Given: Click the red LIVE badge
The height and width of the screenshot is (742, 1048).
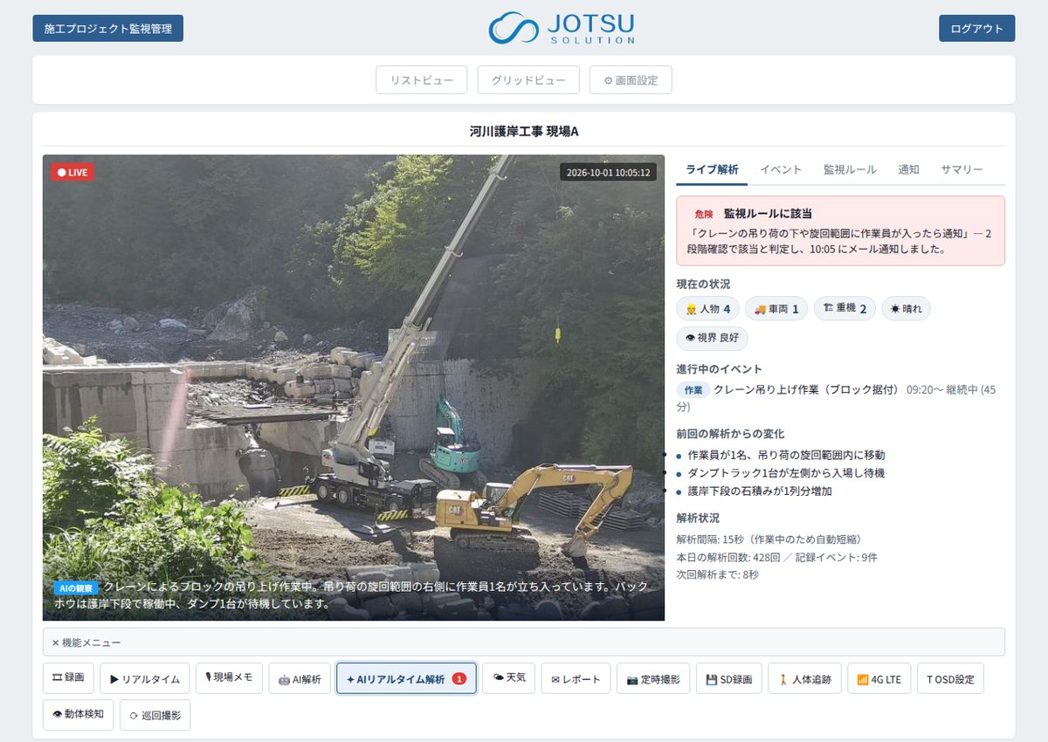Looking at the screenshot, I should tap(72, 172).
